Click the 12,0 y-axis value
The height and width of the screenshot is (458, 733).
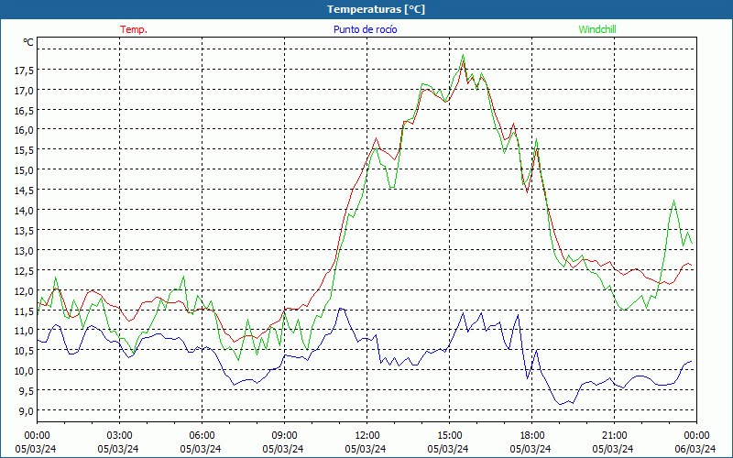click(x=24, y=290)
